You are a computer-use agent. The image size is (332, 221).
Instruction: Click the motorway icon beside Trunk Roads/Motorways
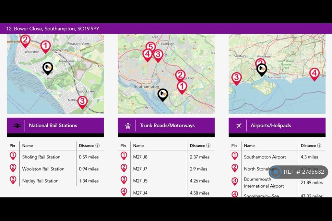[x=128, y=126]
